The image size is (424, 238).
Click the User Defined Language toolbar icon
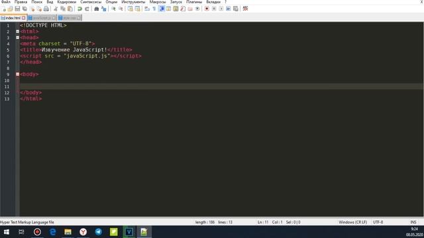coord(168,9)
